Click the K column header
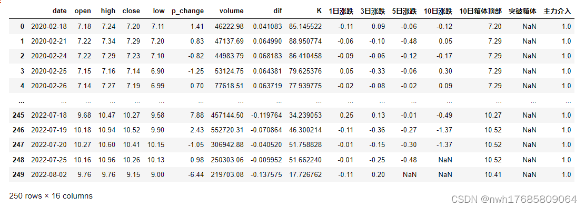Image resolution: width=585 pixels, height=208 pixels. tap(319, 11)
